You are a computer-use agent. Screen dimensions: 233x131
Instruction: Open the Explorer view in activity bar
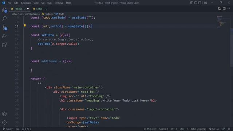pyautogui.click(x=4, y=10)
